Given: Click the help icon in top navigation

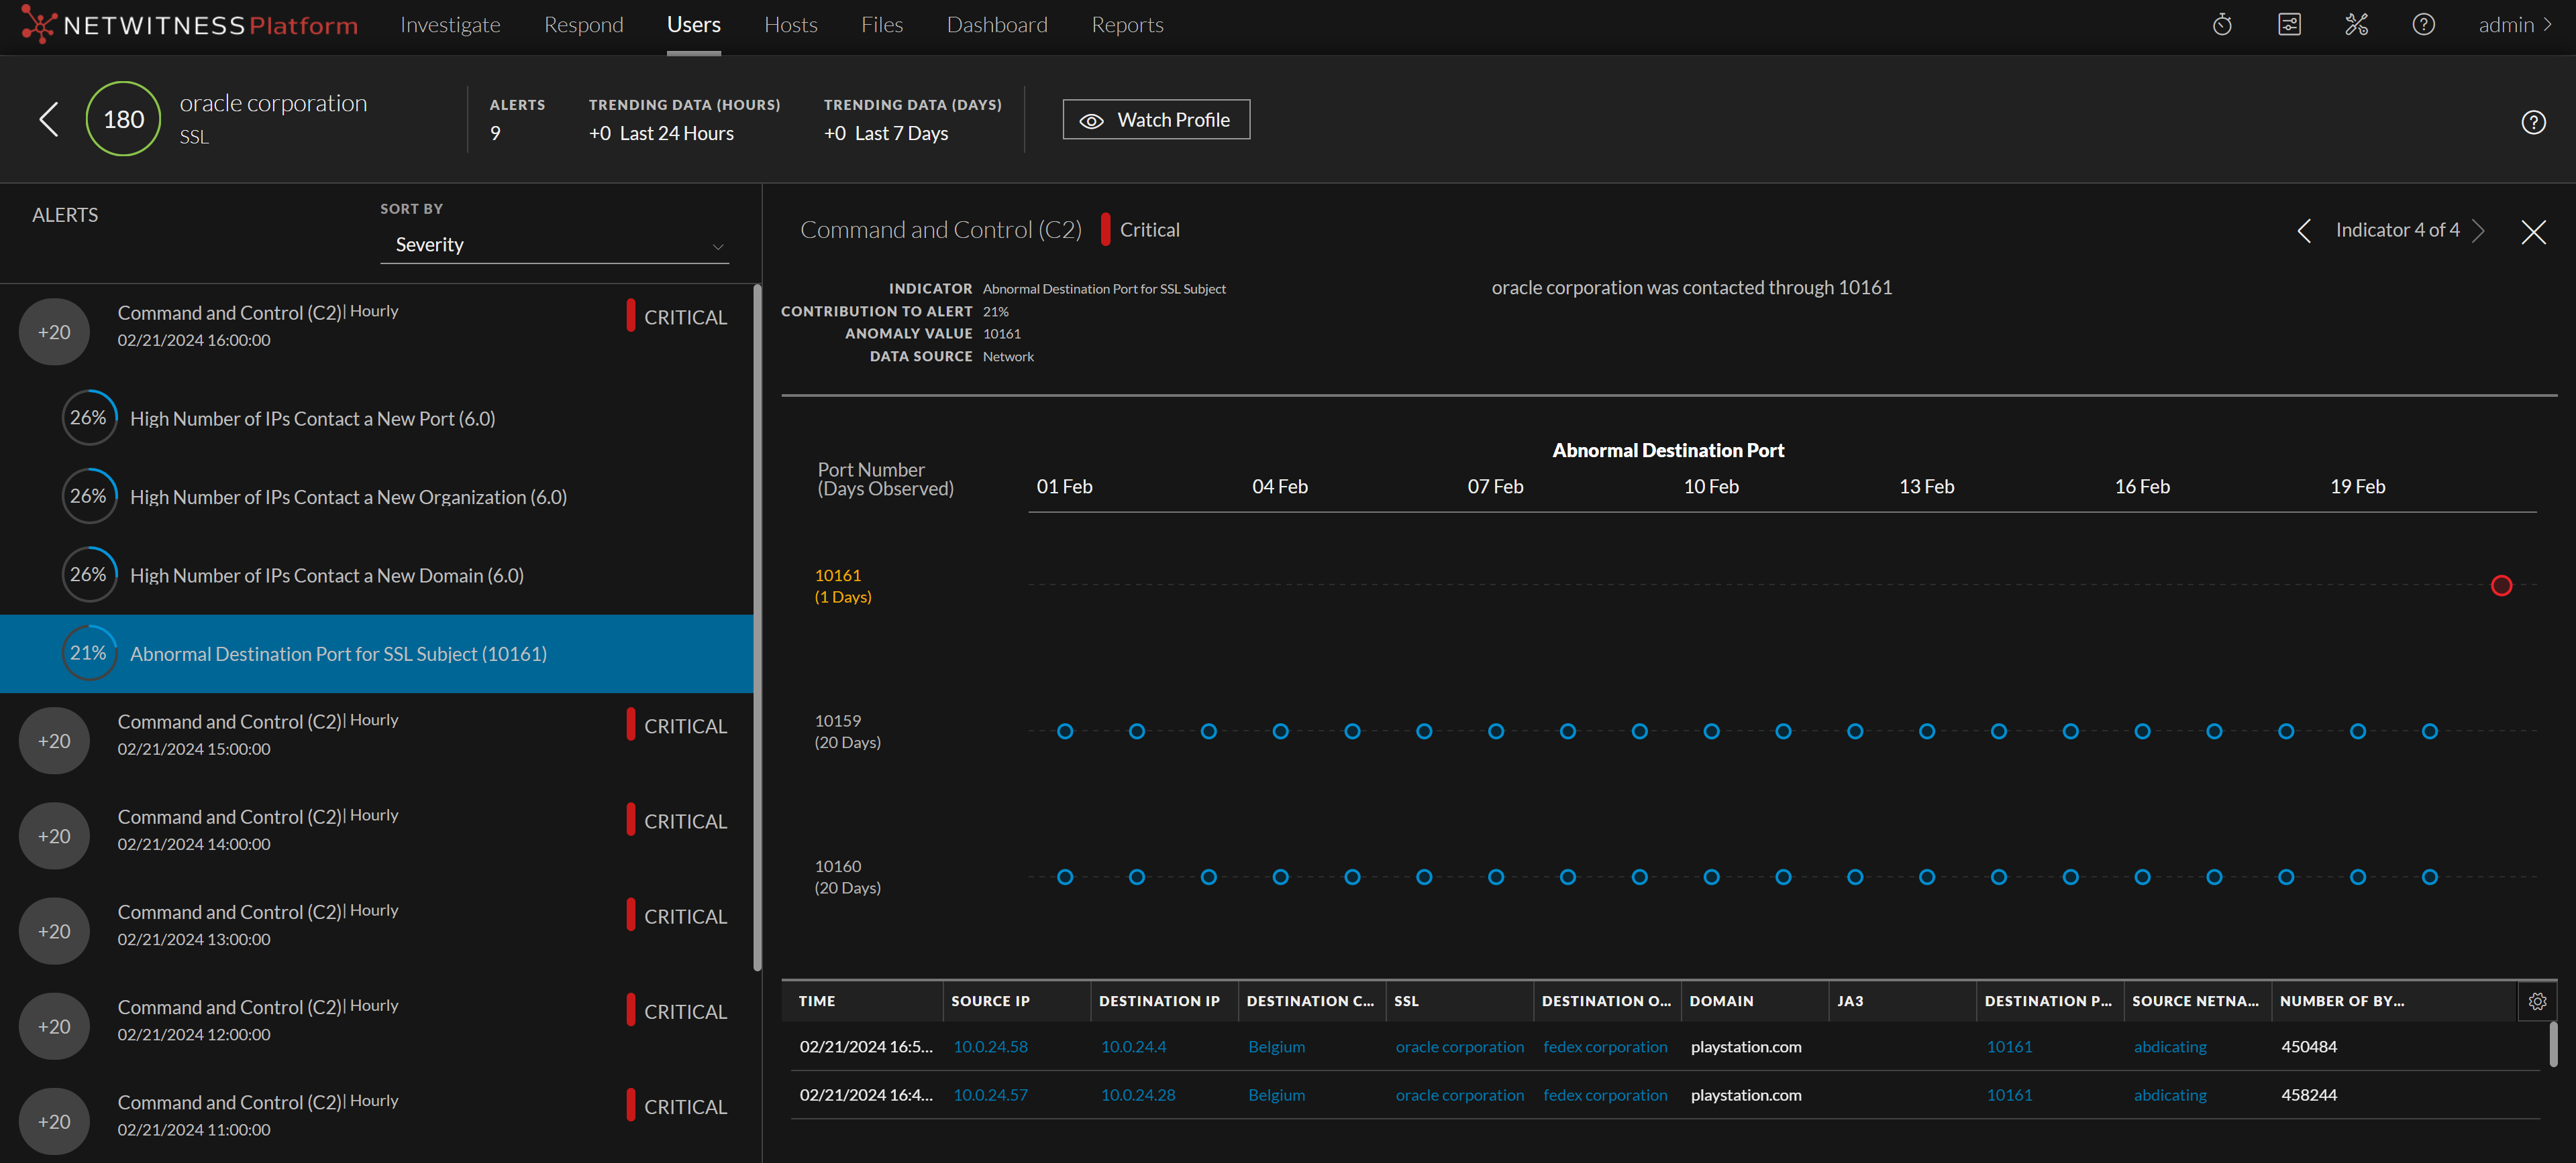Looking at the screenshot, I should point(2423,25).
